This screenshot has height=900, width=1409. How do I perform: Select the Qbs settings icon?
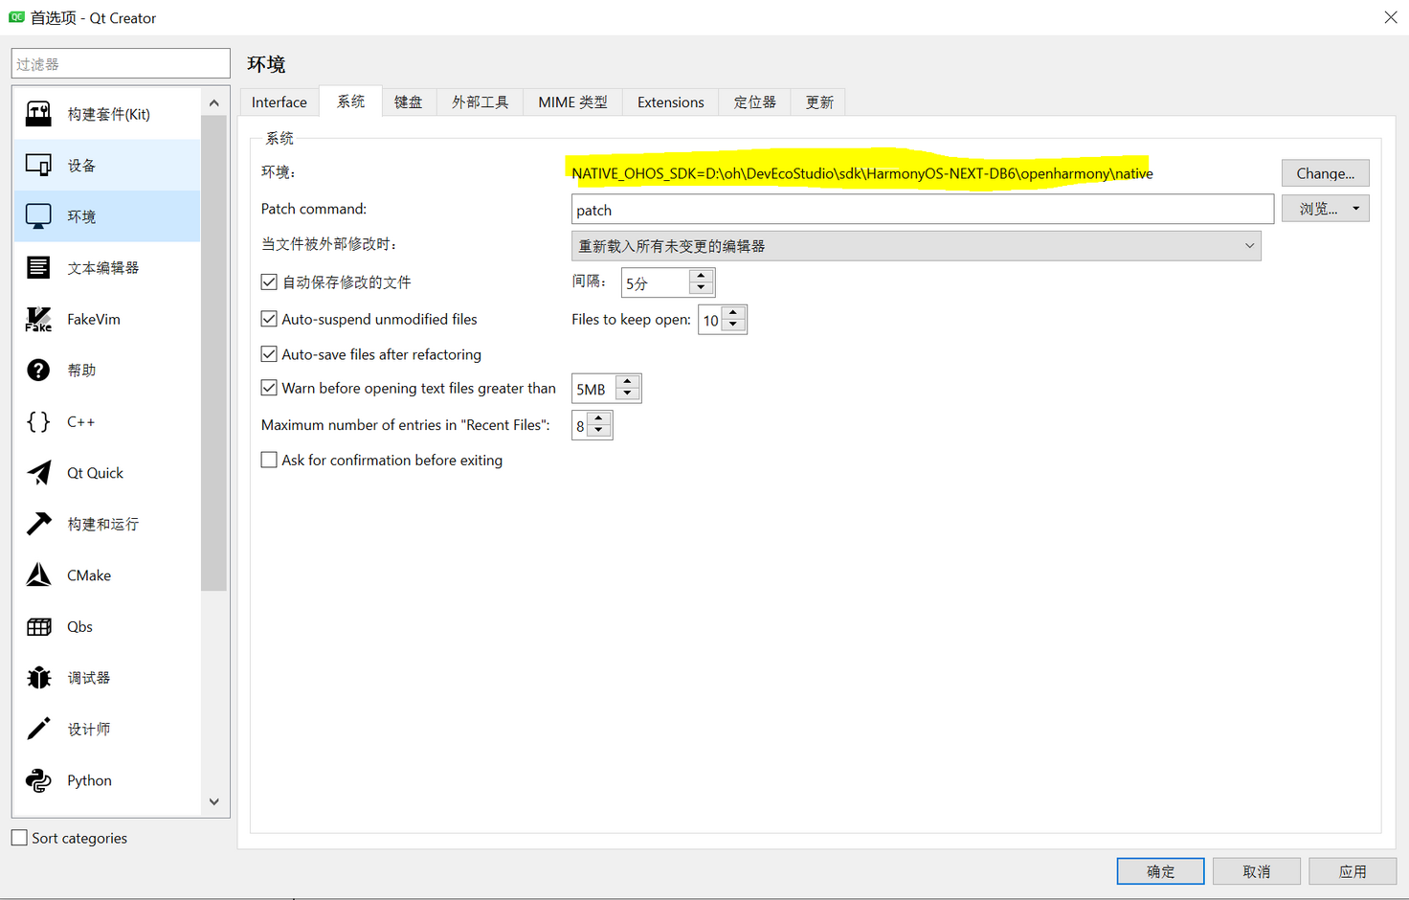coord(38,626)
